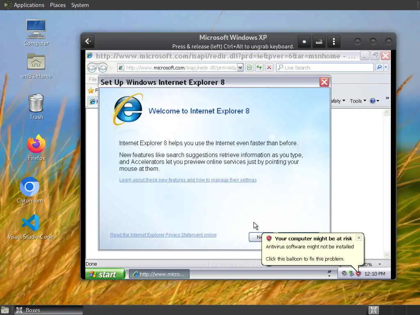
Task: Open the zoom level dropdown arrow
Action: [x=379, y=264]
